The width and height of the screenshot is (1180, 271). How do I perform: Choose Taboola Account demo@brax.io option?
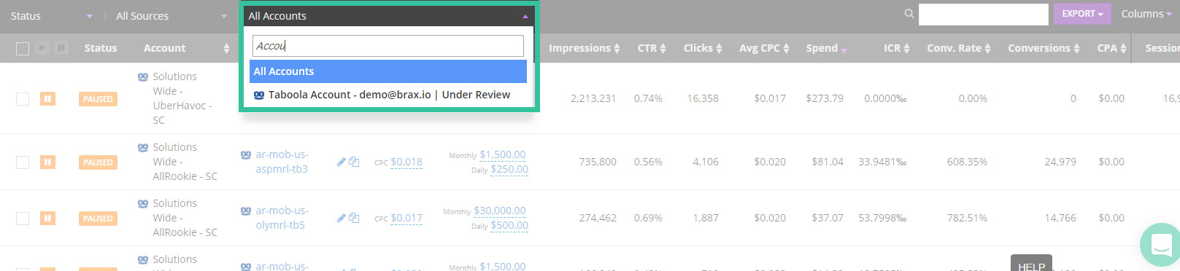click(x=388, y=95)
